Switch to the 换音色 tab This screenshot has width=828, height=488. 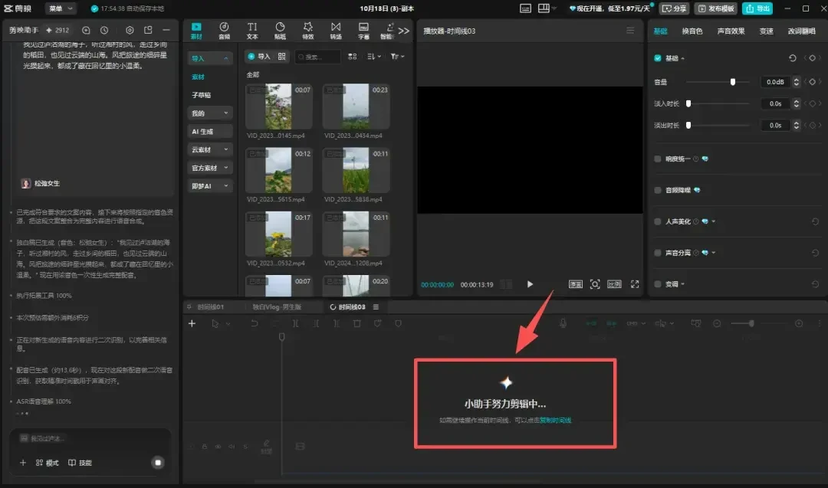click(x=692, y=31)
